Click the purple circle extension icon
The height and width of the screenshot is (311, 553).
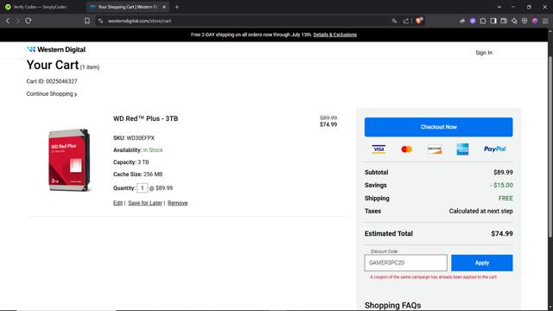click(473, 21)
